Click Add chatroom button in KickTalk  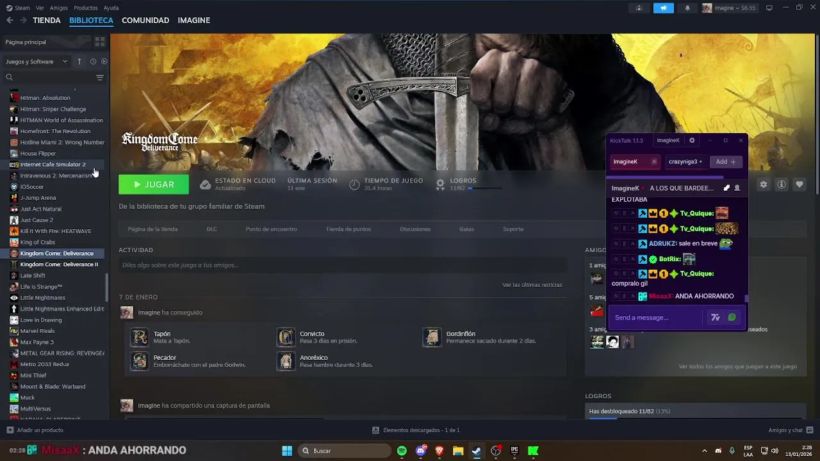tap(726, 162)
